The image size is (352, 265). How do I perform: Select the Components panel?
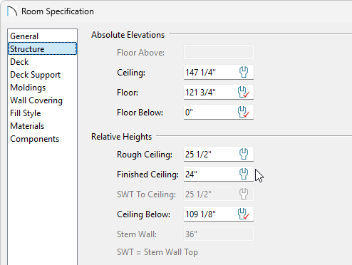[42, 139]
